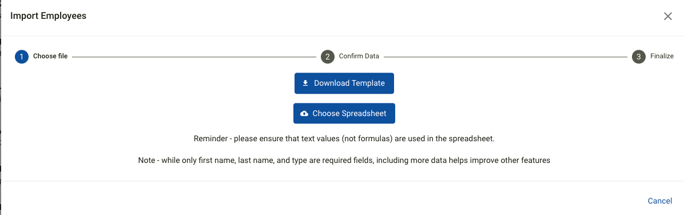Click the stepper line between Choose file and Confirm Data
684x215 pixels.
(x=194, y=57)
